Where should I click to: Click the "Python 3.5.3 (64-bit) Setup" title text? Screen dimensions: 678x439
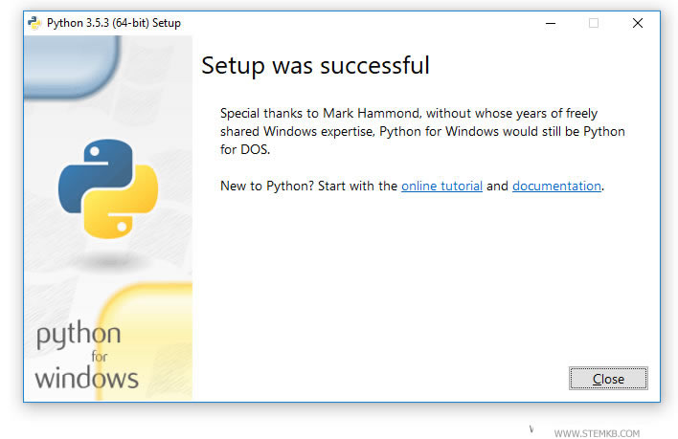coord(113,23)
